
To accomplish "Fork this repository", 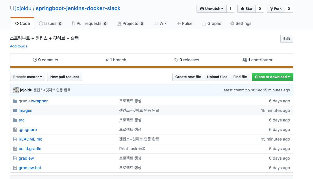I will tap(276, 9).
